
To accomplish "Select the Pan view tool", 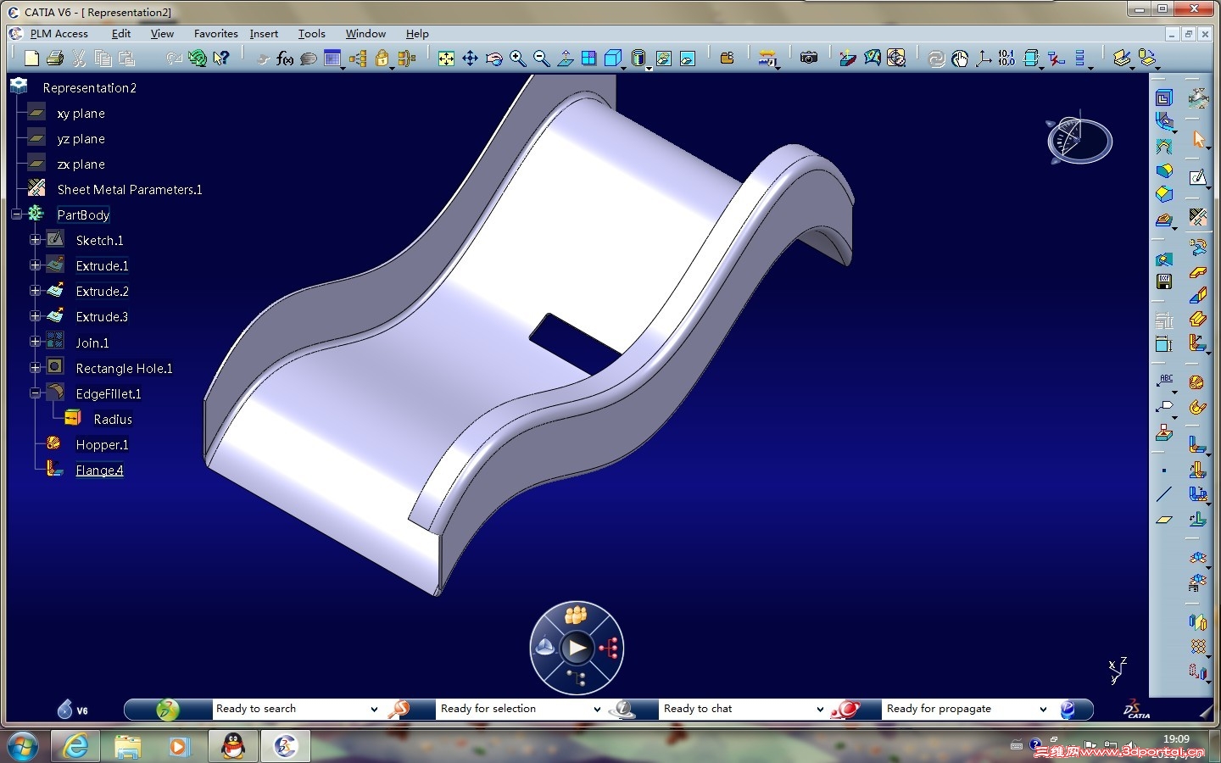I will 470,58.
